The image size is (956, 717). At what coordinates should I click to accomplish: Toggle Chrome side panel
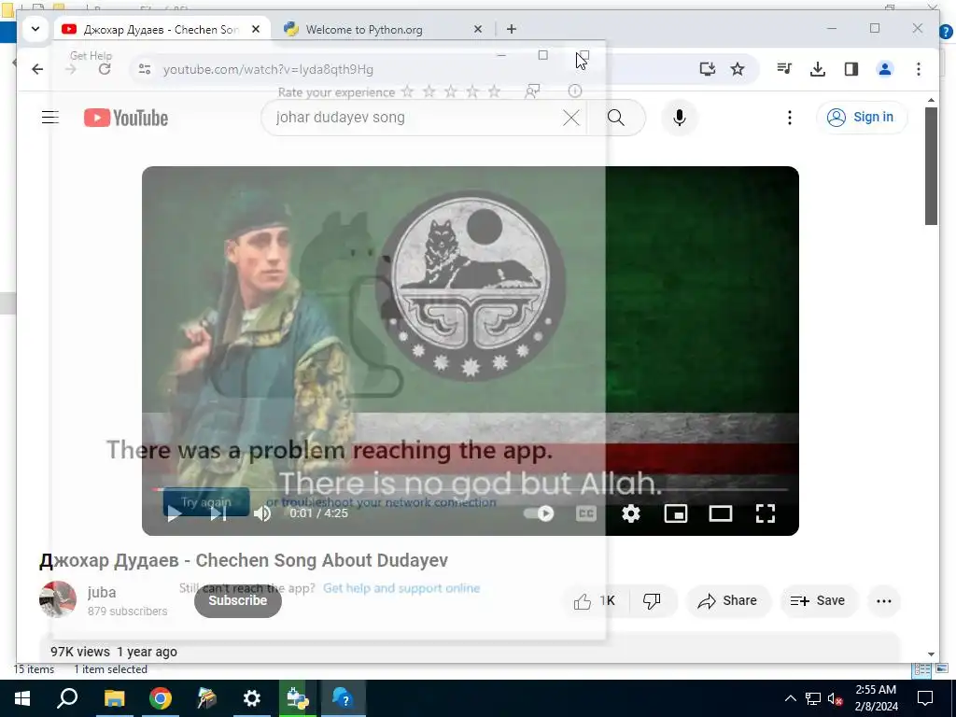[x=851, y=69]
